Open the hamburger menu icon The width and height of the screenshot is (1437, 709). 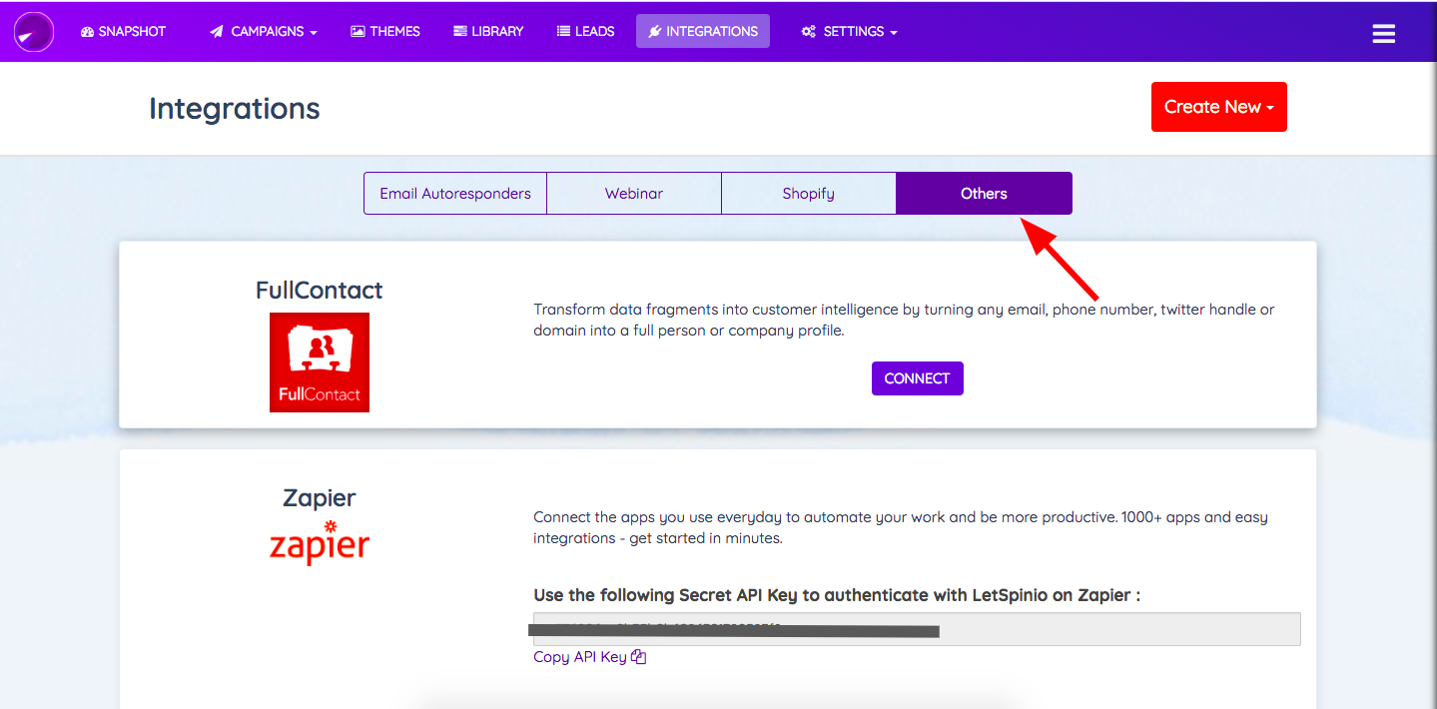point(1384,33)
